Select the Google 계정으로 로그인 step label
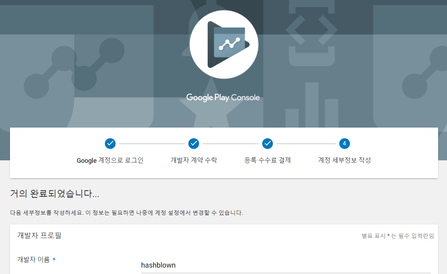447x274 pixels. point(110,160)
